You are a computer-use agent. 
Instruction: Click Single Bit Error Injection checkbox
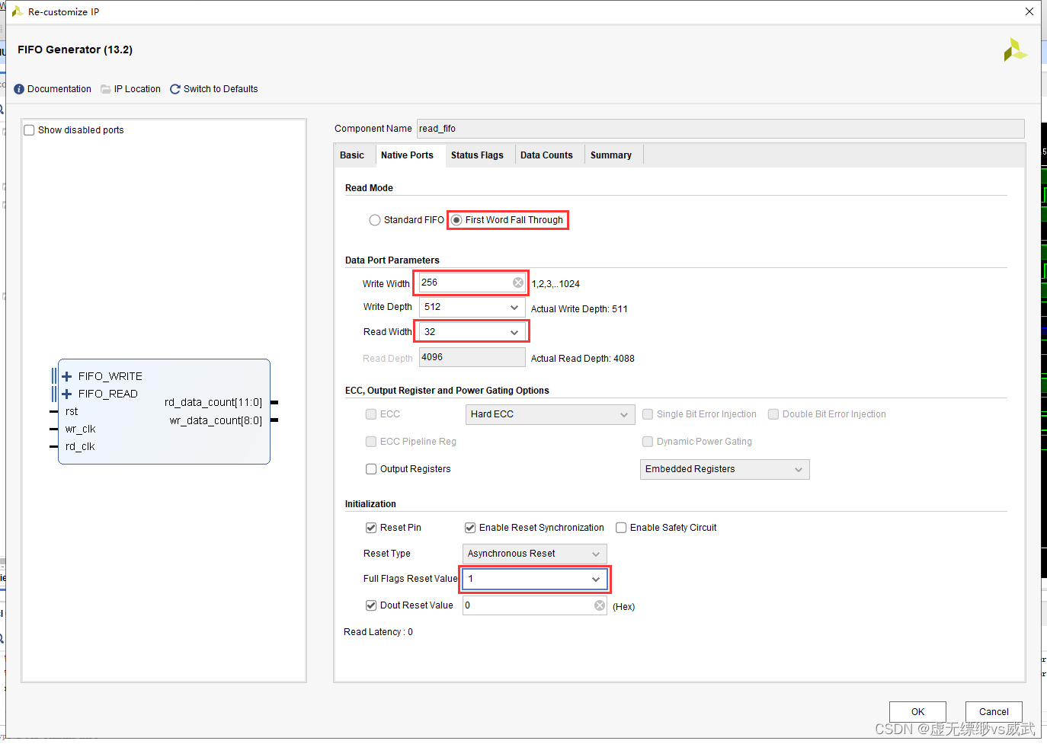click(648, 414)
